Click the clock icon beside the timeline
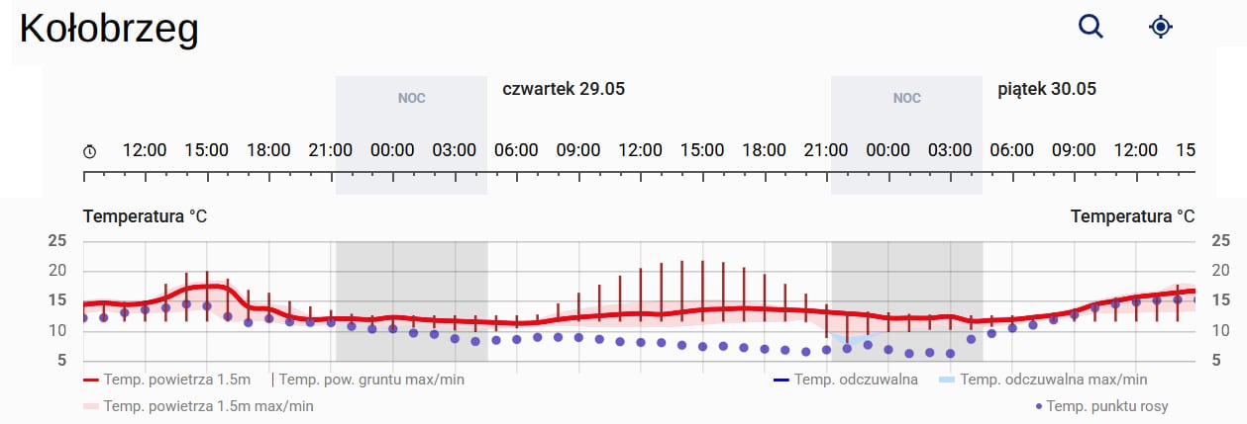The height and width of the screenshot is (424, 1247). coord(90,151)
